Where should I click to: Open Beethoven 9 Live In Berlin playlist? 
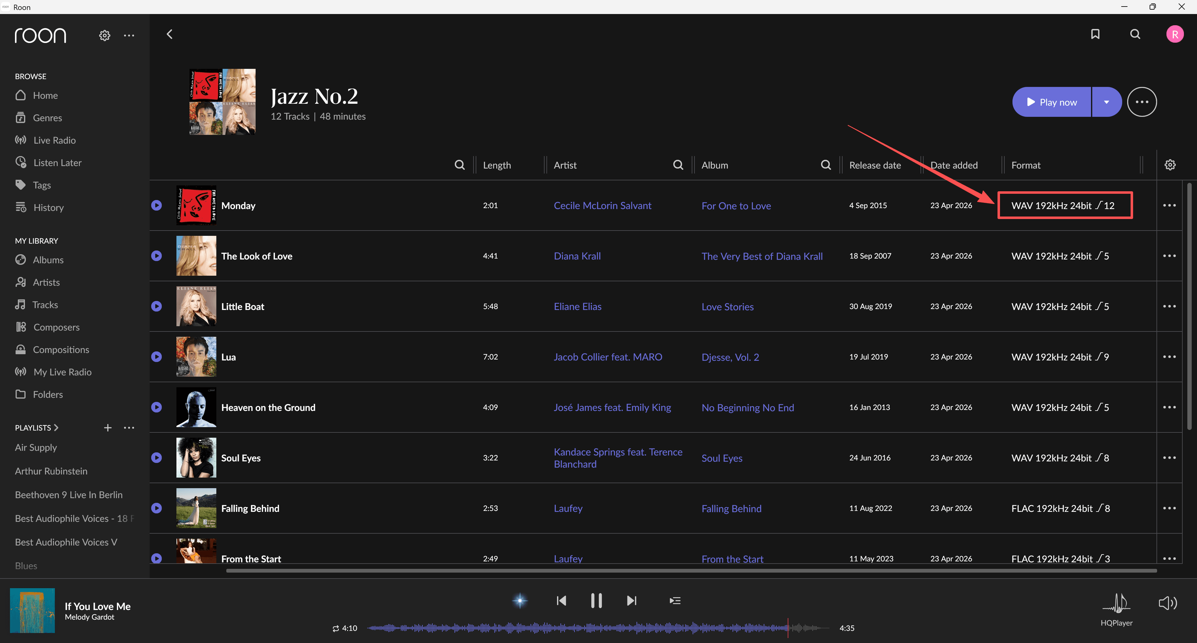(x=69, y=495)
